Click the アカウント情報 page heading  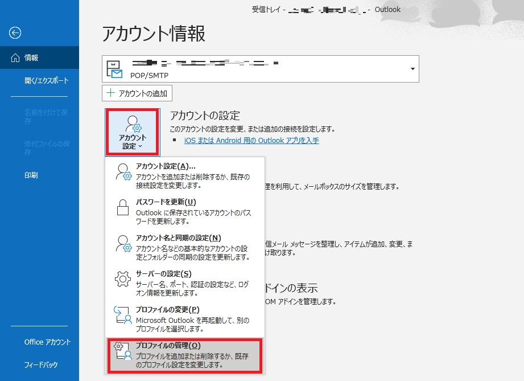pos(154,34)
